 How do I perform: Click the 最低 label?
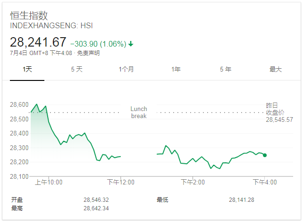[x=162, y=199]
